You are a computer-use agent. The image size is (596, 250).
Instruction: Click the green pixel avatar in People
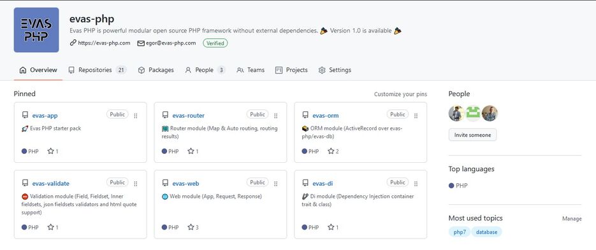473,113
